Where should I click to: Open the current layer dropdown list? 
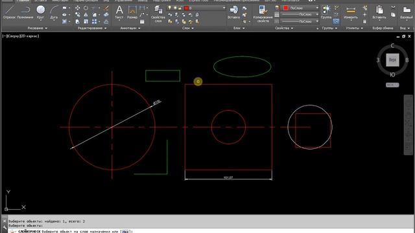(x=196, y=8)
